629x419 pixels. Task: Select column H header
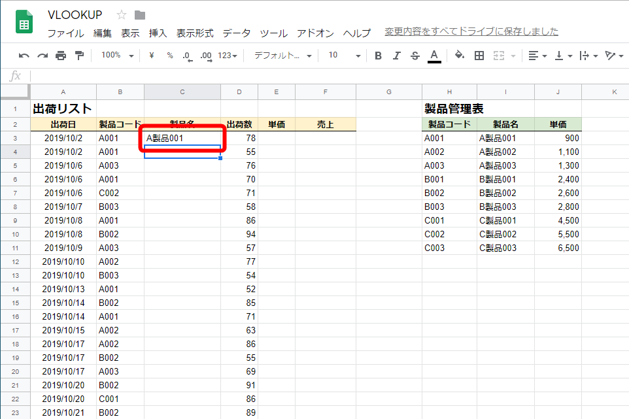pyautogui.click(x=449, y=92)
